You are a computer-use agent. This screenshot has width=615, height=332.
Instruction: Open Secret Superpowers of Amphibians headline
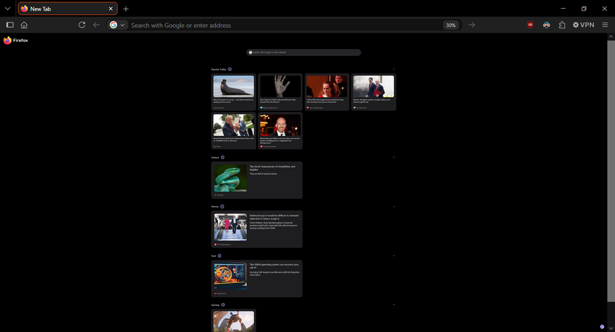[x=273, y=168]
